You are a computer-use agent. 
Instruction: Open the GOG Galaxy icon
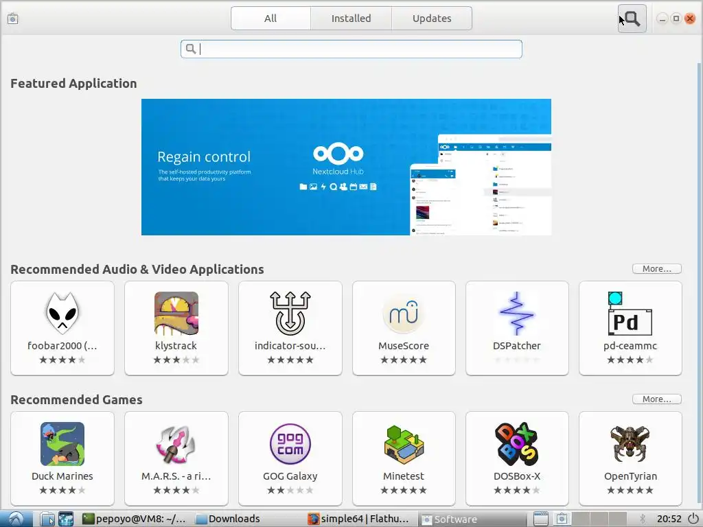(x=290, y=444)
